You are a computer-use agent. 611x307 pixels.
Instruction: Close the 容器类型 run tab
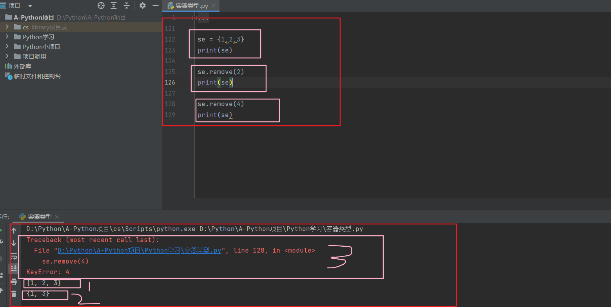click(x=57, y=217)
